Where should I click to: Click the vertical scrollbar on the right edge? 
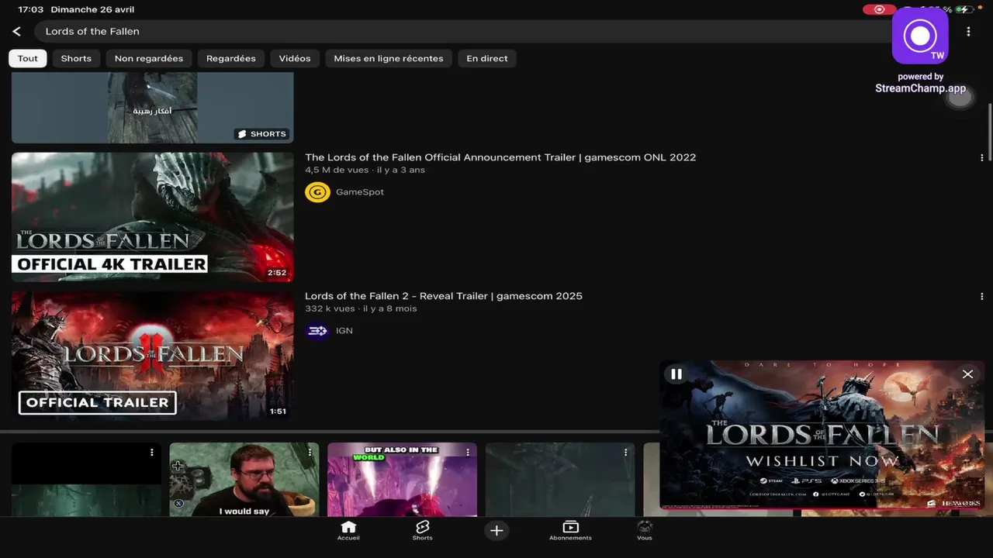coord(989,132)
